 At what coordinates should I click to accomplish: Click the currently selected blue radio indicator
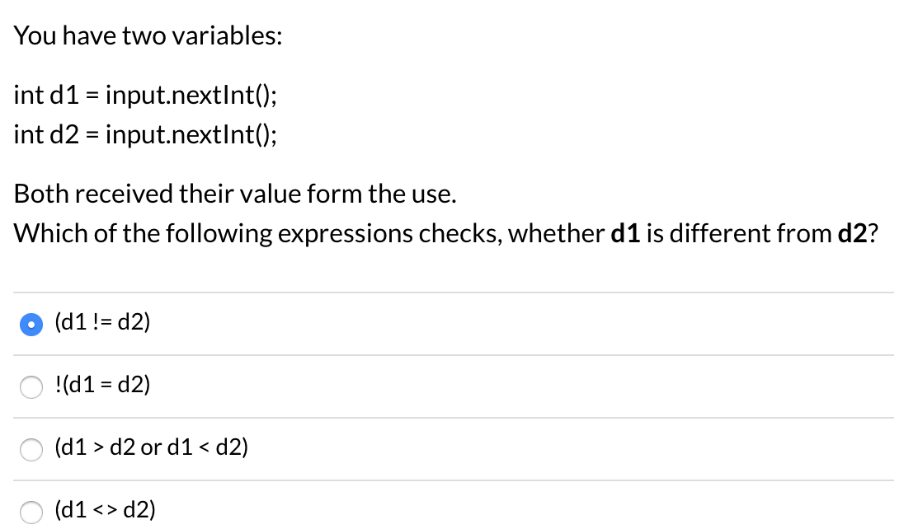coord(31,324)
